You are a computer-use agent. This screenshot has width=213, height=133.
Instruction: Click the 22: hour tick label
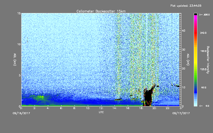pyautogui.click(x=168, y=108)
